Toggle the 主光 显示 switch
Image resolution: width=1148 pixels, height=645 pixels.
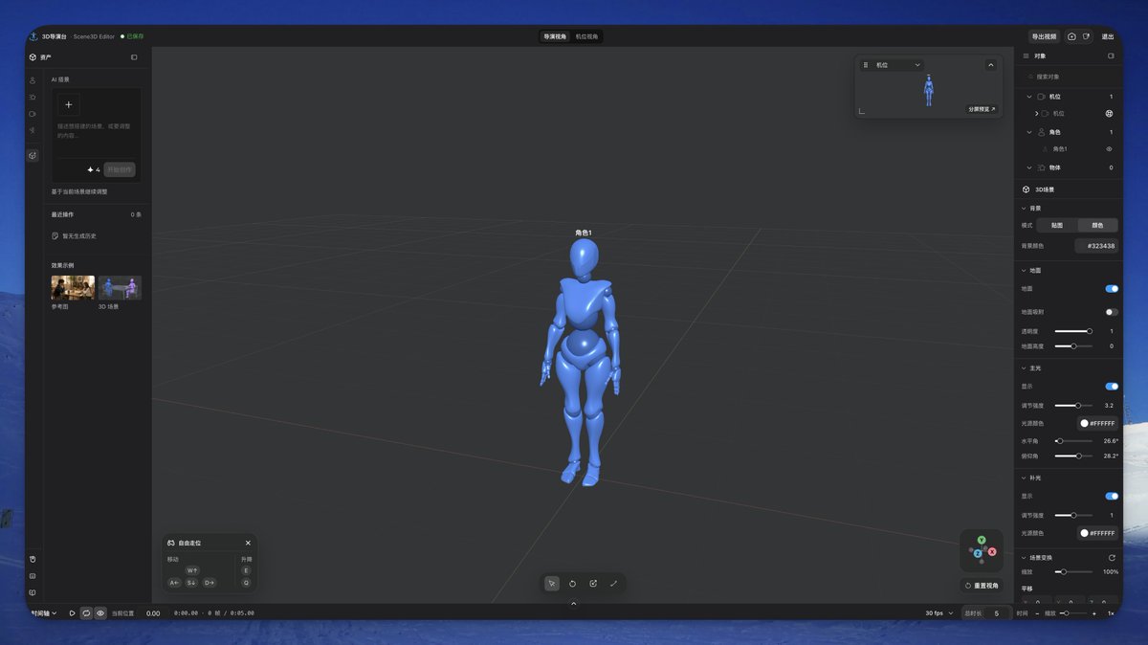(x=1112, y=387)
